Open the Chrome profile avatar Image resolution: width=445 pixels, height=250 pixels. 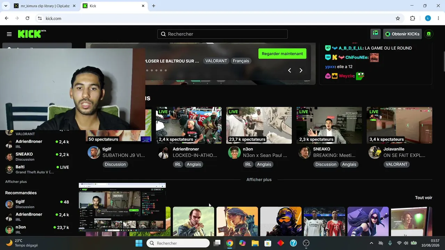(x=428, y=18)
